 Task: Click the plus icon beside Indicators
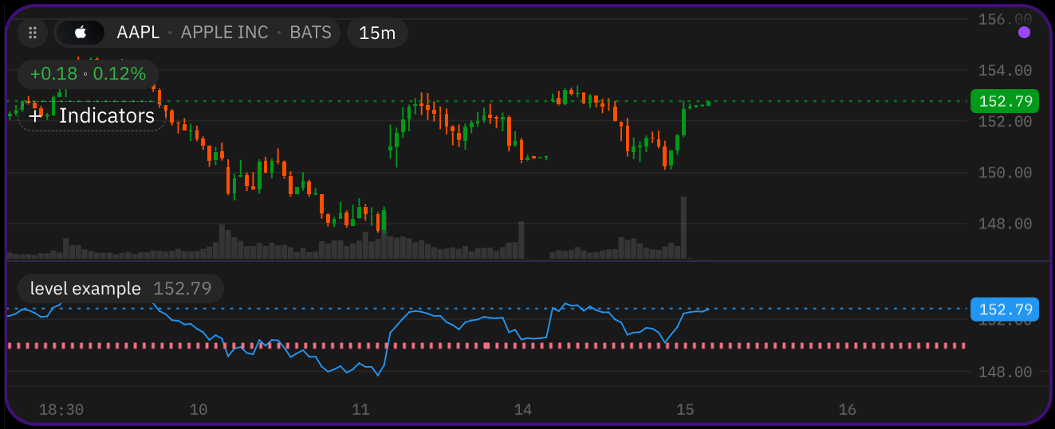point(35,115)
